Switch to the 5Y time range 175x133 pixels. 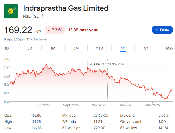tap(146, 48)
